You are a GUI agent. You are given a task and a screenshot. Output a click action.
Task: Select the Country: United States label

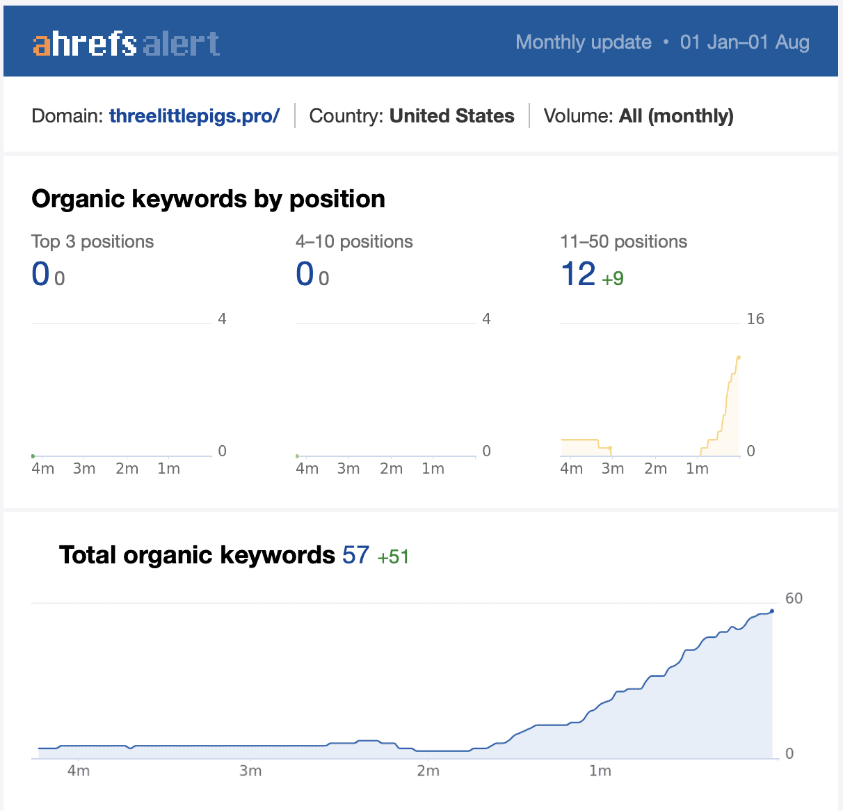(412, 115)
